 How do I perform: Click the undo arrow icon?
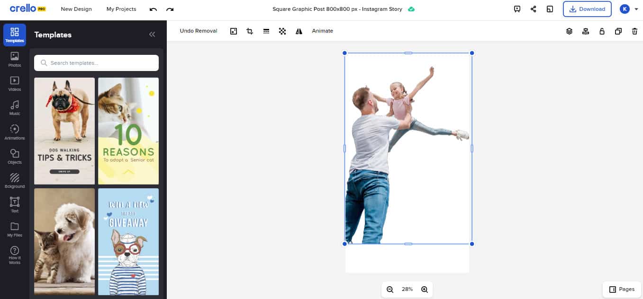tap(153, 9)
